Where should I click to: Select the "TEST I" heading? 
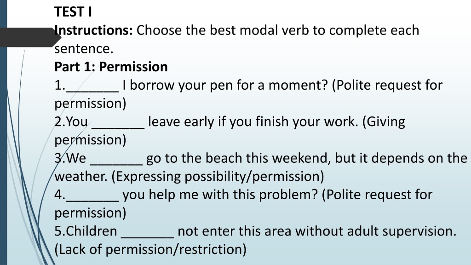(x=73, y=12)
